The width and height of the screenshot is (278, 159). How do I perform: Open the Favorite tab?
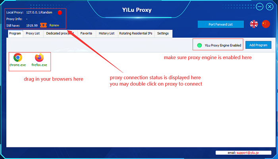(86, 33)
